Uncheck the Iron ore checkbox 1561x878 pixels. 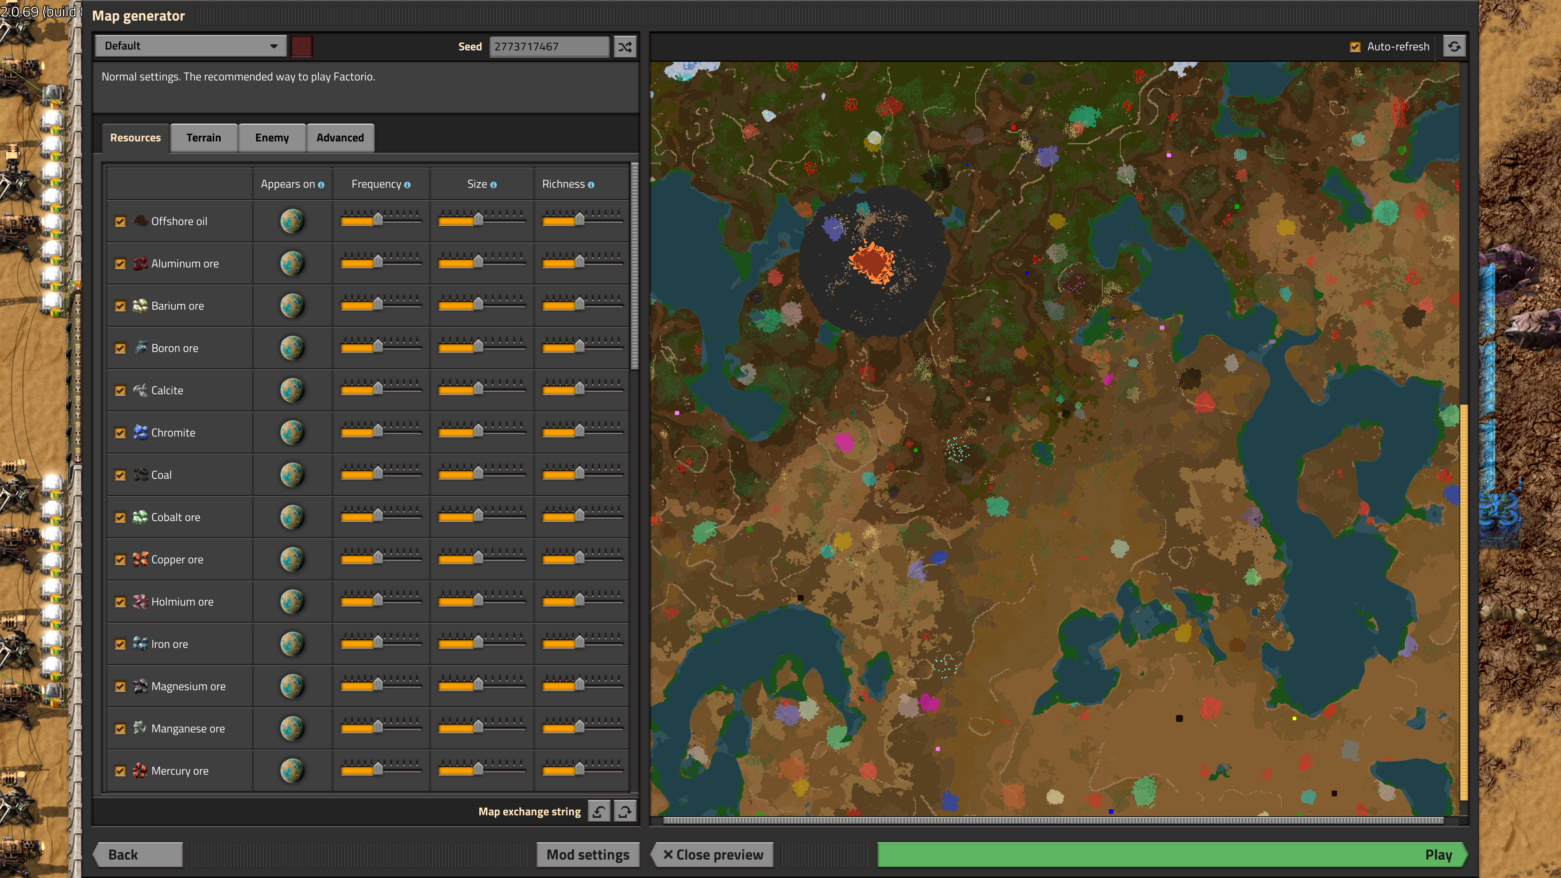click(x=120, y=644)
